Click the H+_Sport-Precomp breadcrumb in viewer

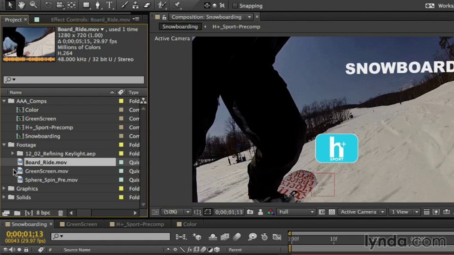tap(236, 27)
